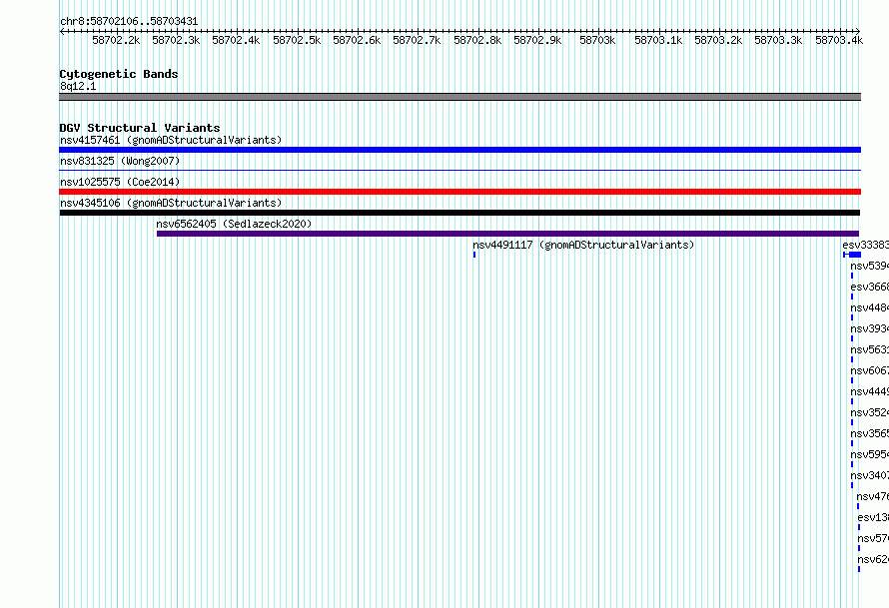The image size is (889, 608).
Task: Click the nsv5394 variant label
Action: pyautogui.click(x=869, y=266)
